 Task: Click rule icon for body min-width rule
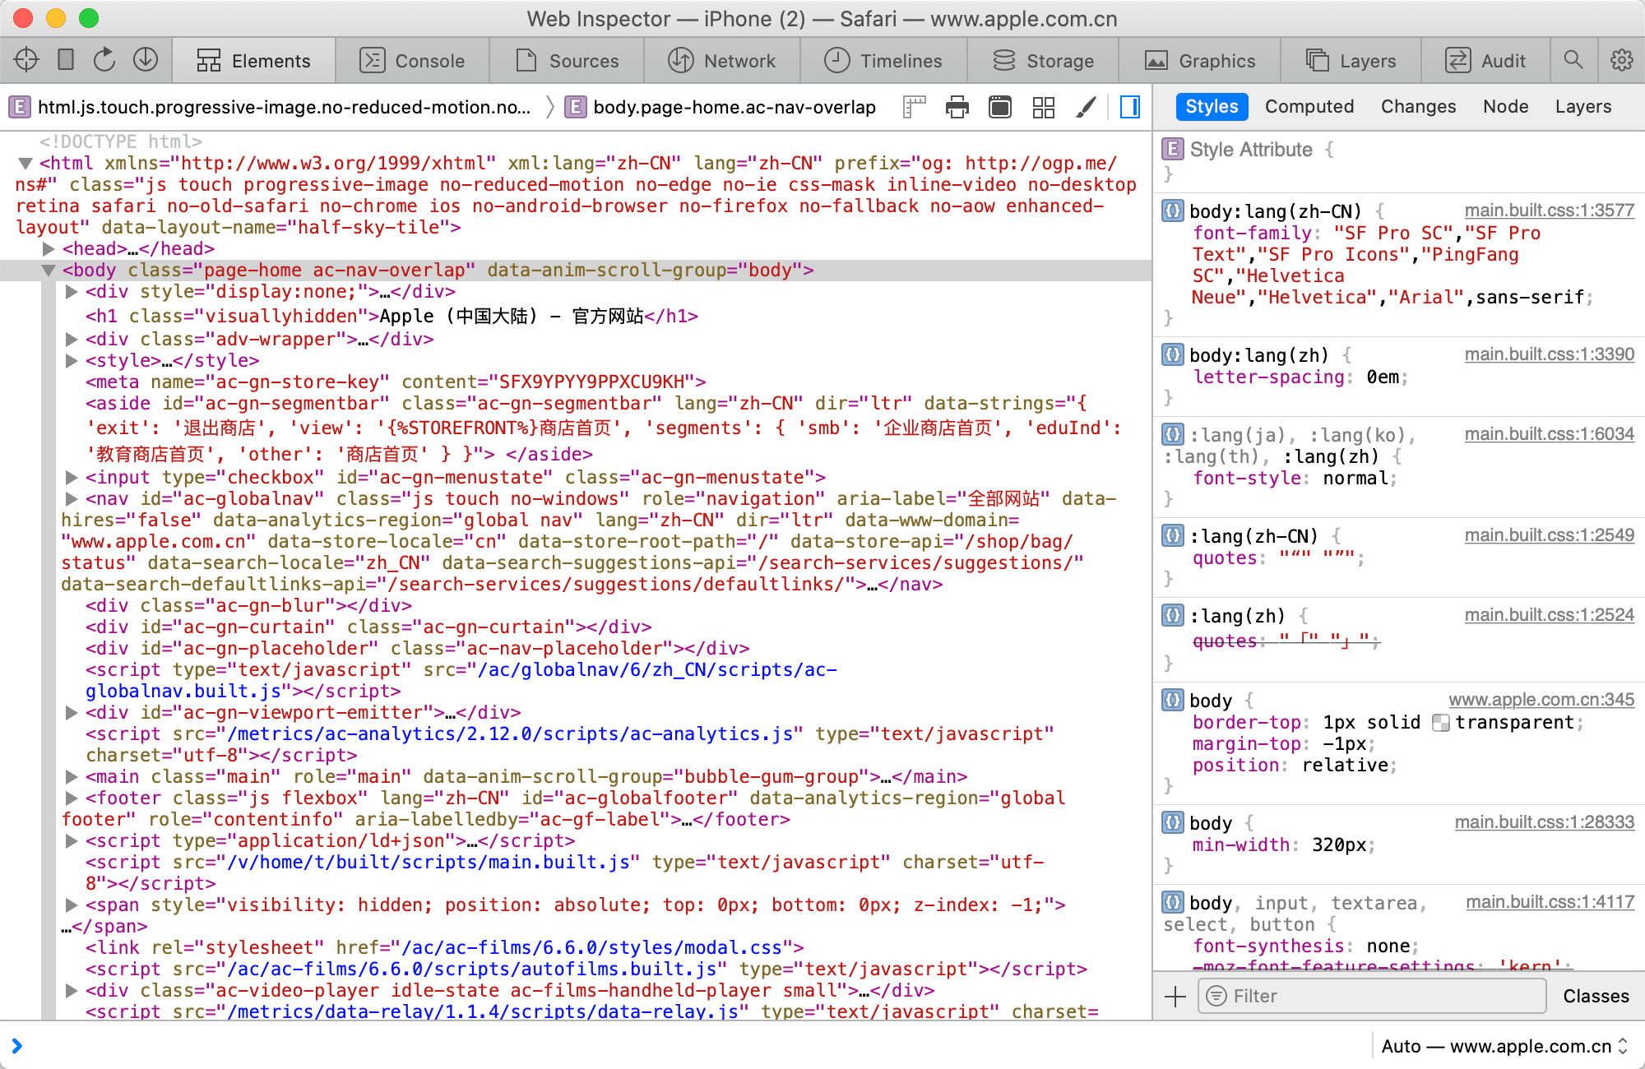click(1172, 822)
